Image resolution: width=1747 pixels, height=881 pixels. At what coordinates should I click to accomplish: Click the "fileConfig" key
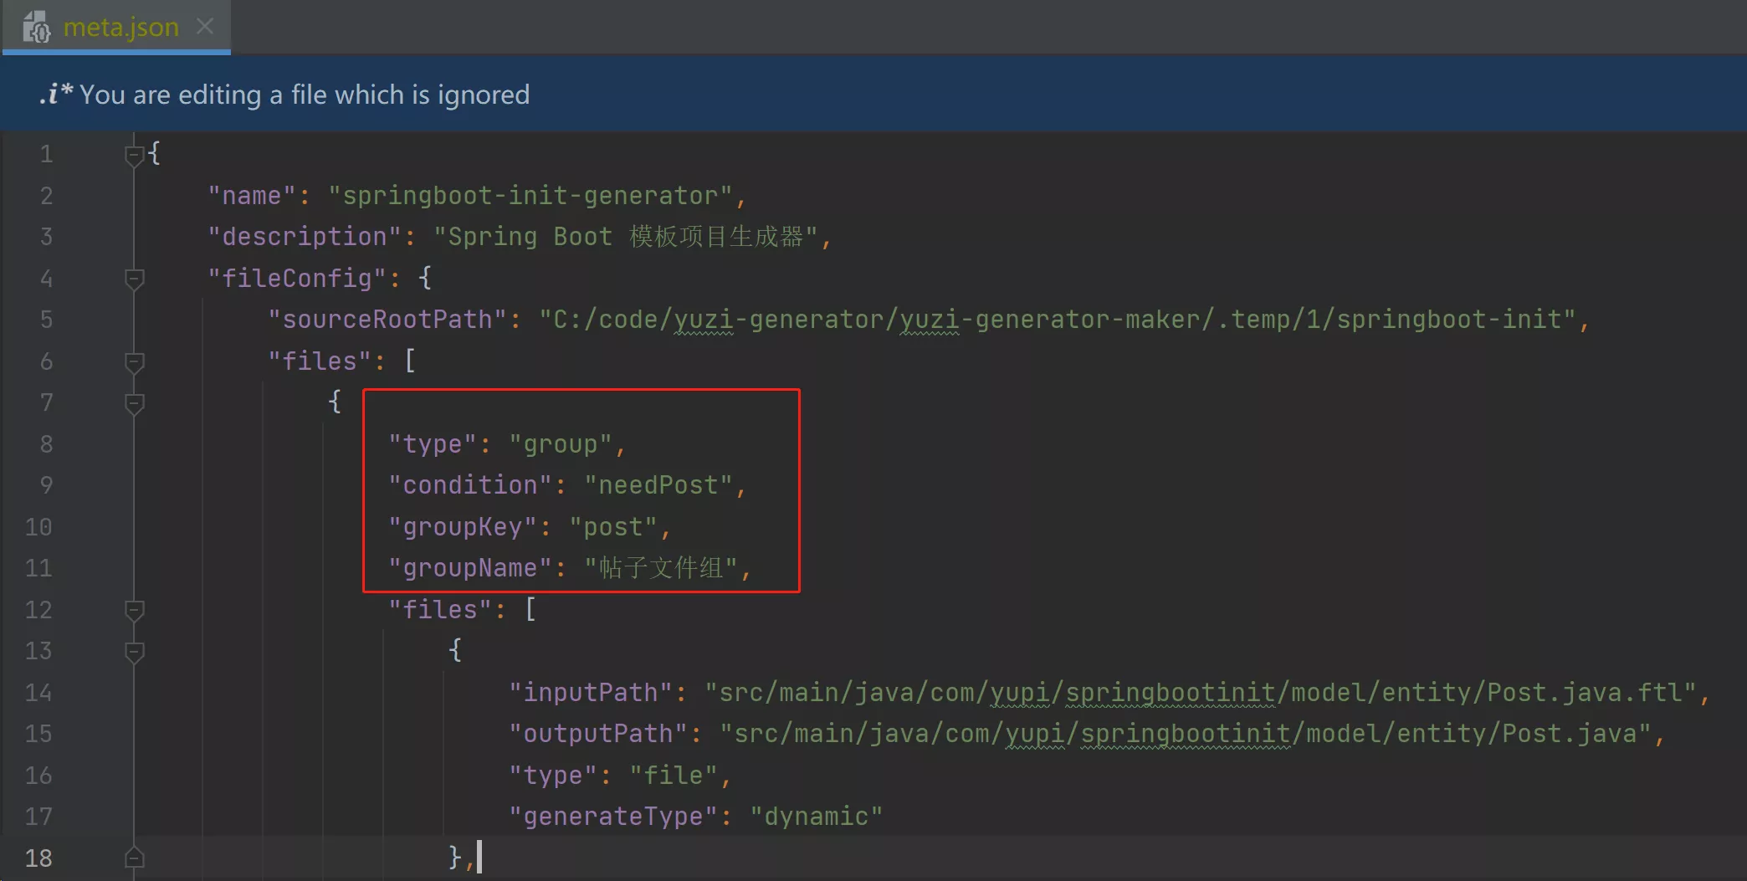(x=297, y=279)
